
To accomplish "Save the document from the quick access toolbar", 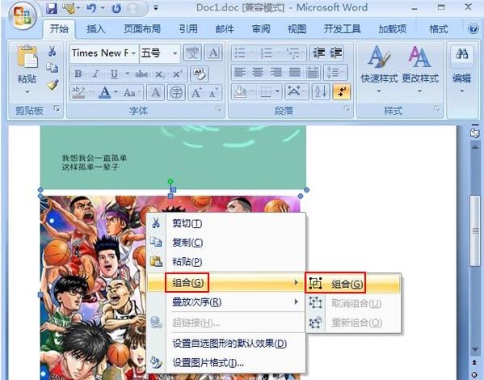I will point(51,8).
